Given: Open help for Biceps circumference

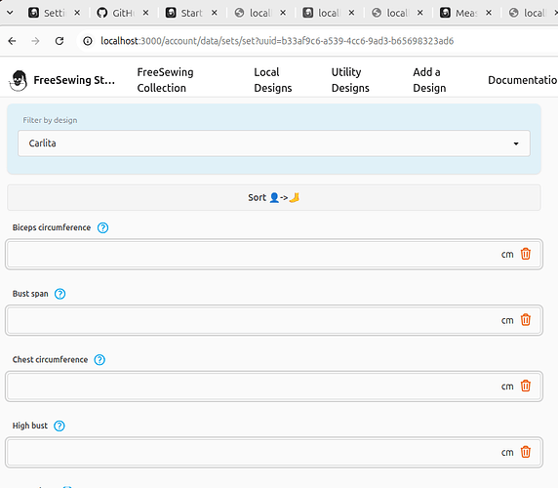Looking at the screenshot, I should click(x=102, y=227).
